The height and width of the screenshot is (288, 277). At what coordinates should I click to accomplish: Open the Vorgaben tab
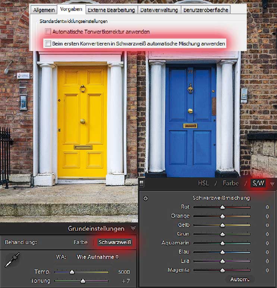71,9
